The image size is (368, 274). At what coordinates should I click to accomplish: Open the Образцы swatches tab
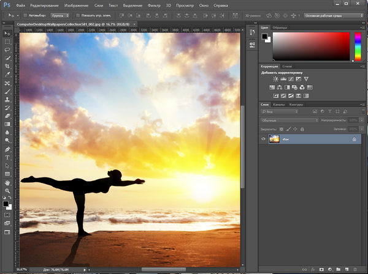tap(280, 28)
